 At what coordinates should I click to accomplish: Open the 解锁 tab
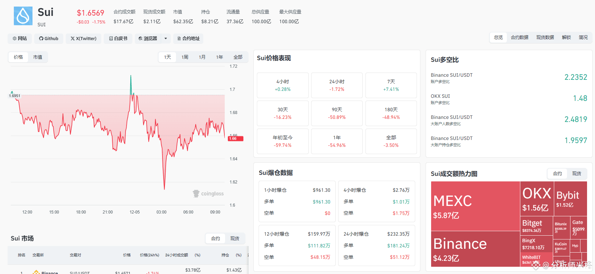pyautogui.click(x=566, y=37)
